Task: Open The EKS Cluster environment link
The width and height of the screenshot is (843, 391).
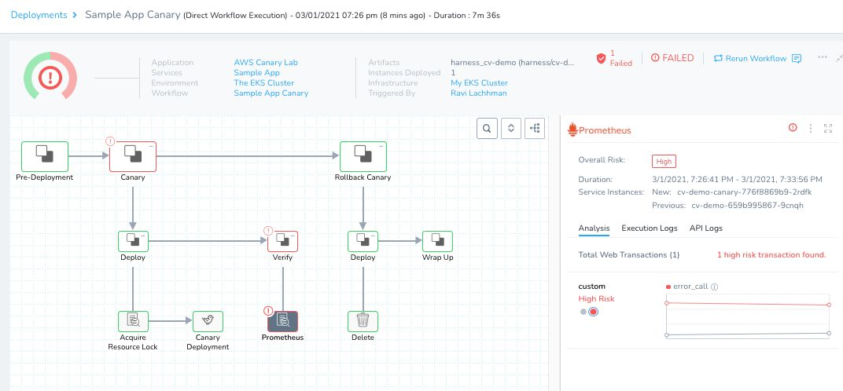Action: click(264, 82)
